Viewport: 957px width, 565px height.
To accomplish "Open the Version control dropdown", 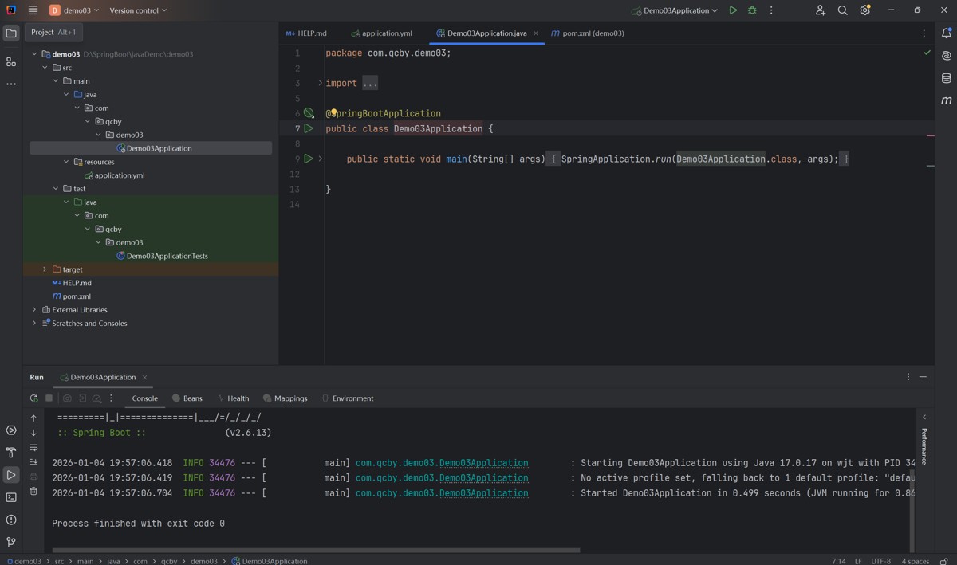I will pos(138,10).
